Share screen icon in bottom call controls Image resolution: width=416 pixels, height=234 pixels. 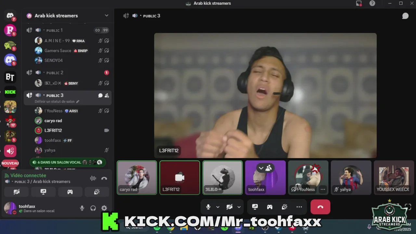(x=255, y=207)
